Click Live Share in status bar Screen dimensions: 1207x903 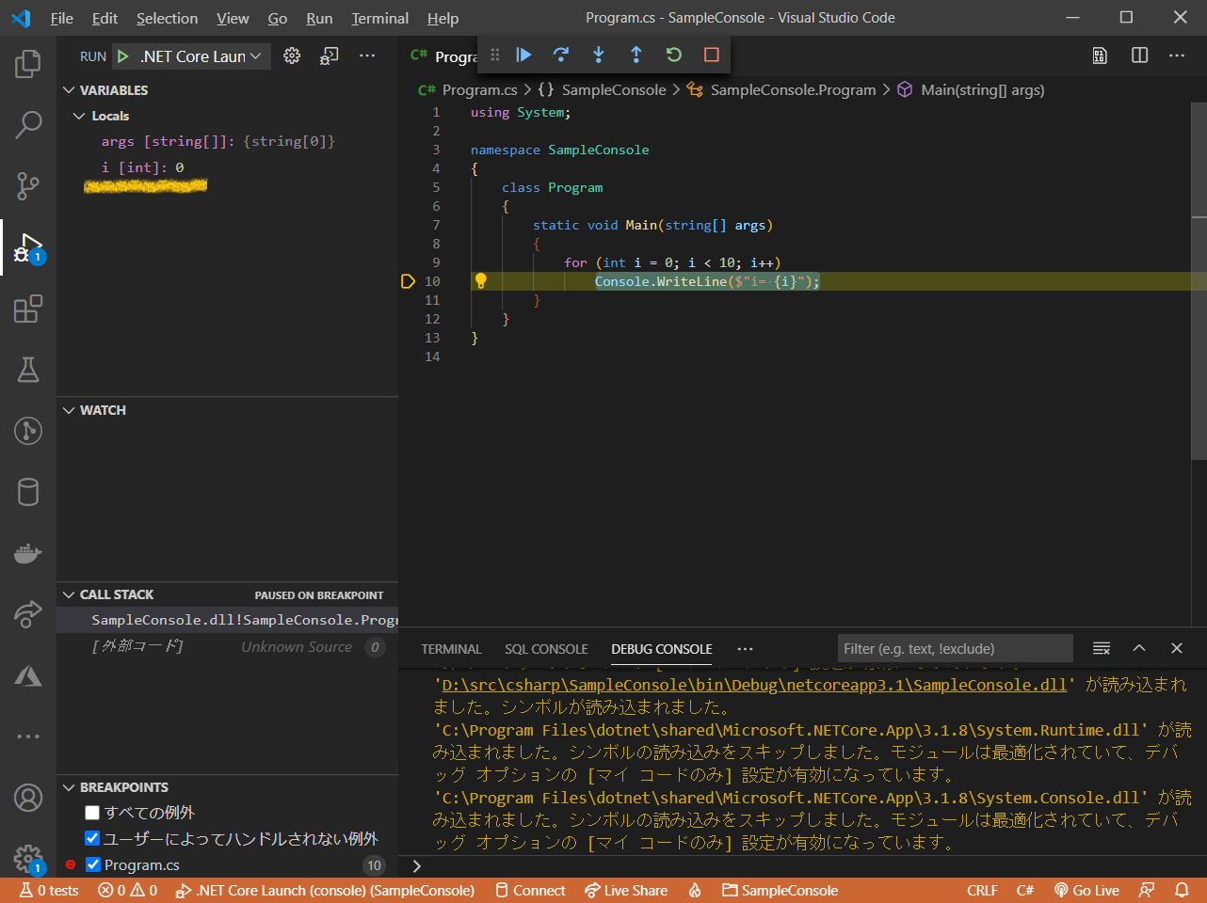click(626, 890)
